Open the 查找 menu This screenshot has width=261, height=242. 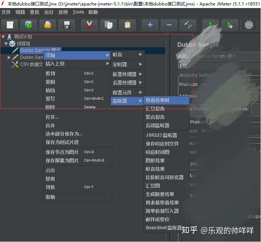click(34, 12)
